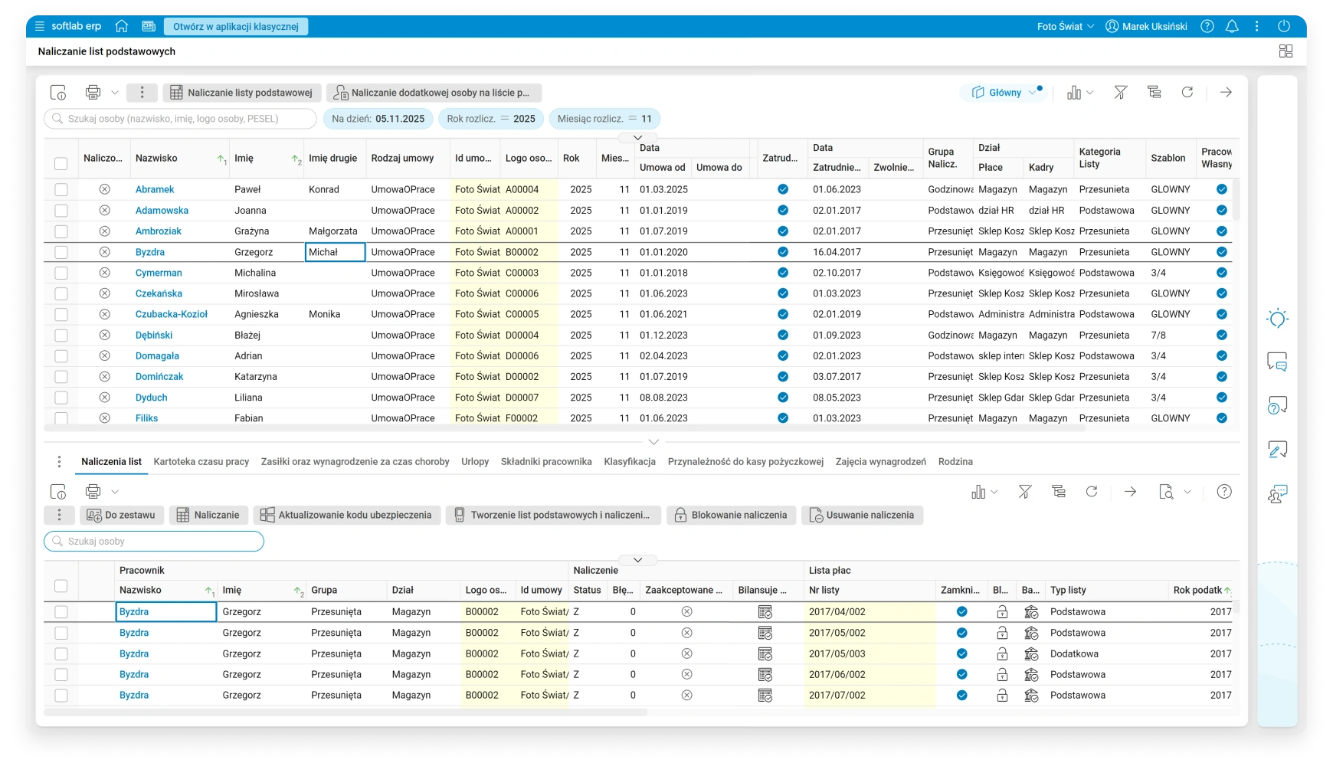Image resolution: width=1333 pixels, height=763 pixels.
Task: Open the hamburger main menu
Action: pos(40,26)
